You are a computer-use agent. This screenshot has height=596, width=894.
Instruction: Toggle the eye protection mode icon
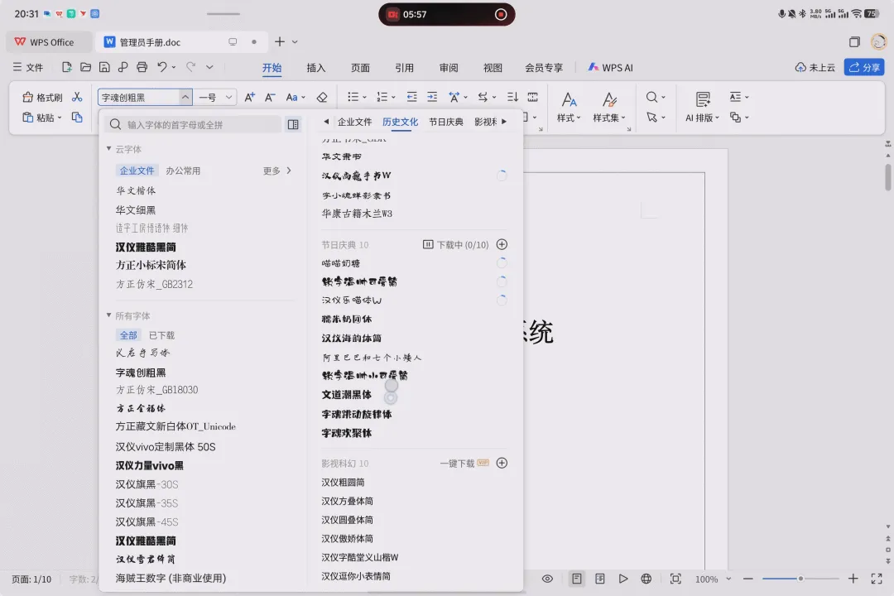(x=547, y=579)
